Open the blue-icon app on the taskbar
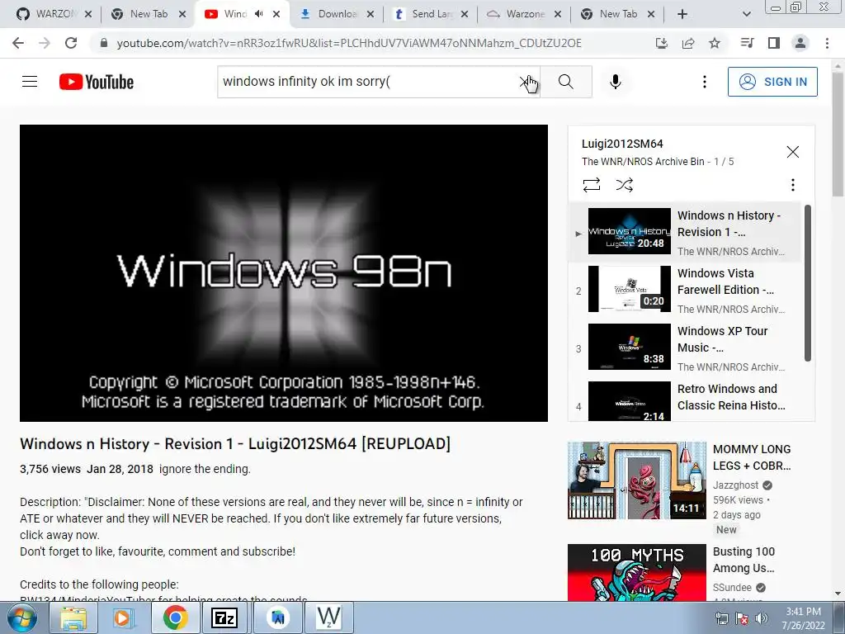The width and height of the screenshot is (845, 634). (x=277, y=617)
